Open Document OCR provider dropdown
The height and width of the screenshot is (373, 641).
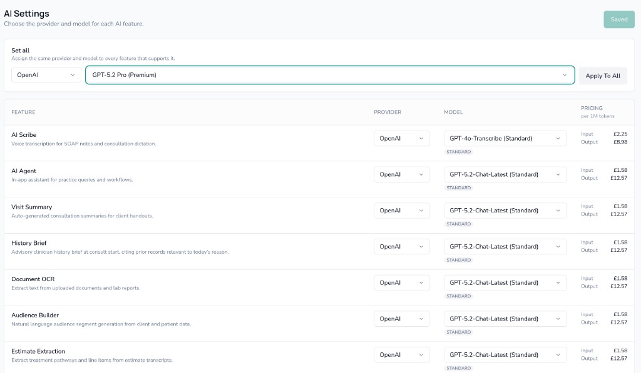(401, 282)
